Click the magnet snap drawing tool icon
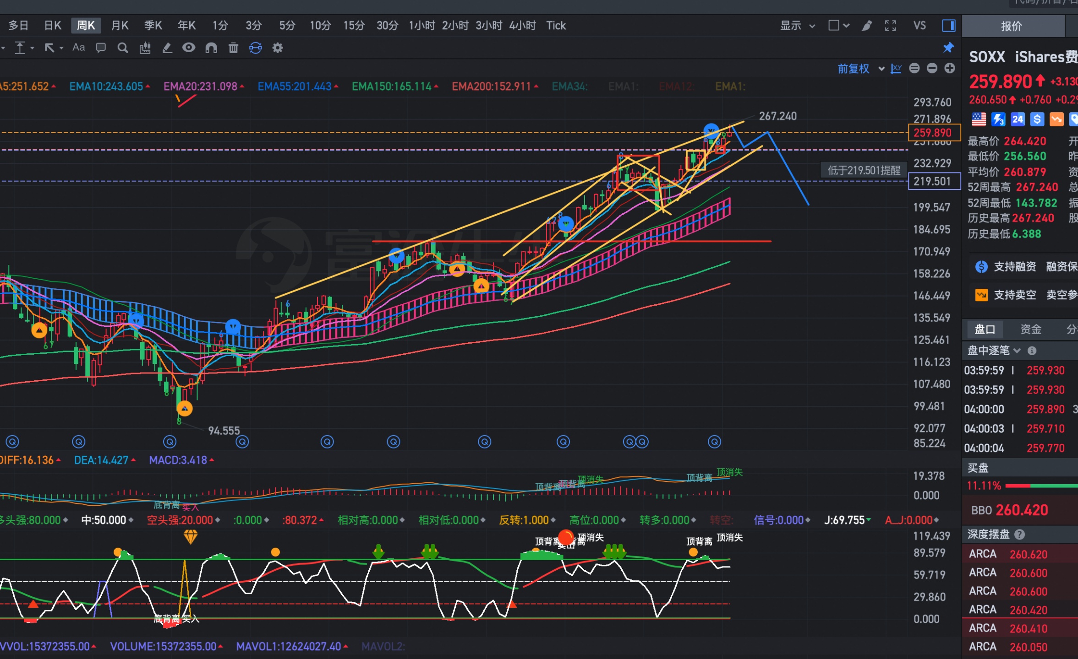Viewport: 1078px width, 659px height. 211,48
